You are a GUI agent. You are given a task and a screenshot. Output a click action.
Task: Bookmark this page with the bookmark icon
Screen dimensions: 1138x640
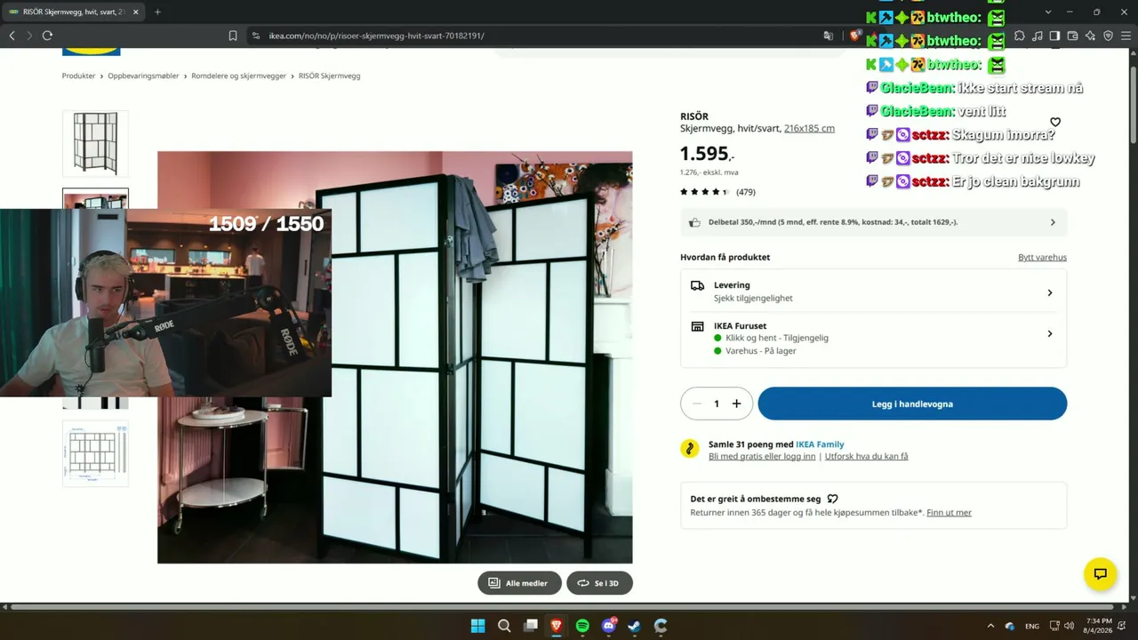click(x=233, y=36)
